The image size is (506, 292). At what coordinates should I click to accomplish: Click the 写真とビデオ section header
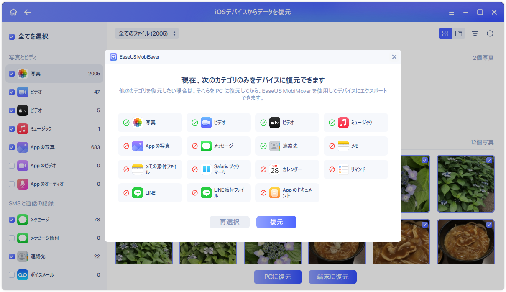(23, 57)
